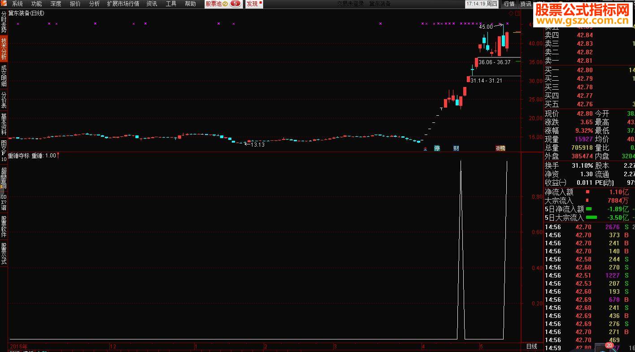Open the 工具 menu
Screen dimensions: 635x352
click(x=171, y=4)
